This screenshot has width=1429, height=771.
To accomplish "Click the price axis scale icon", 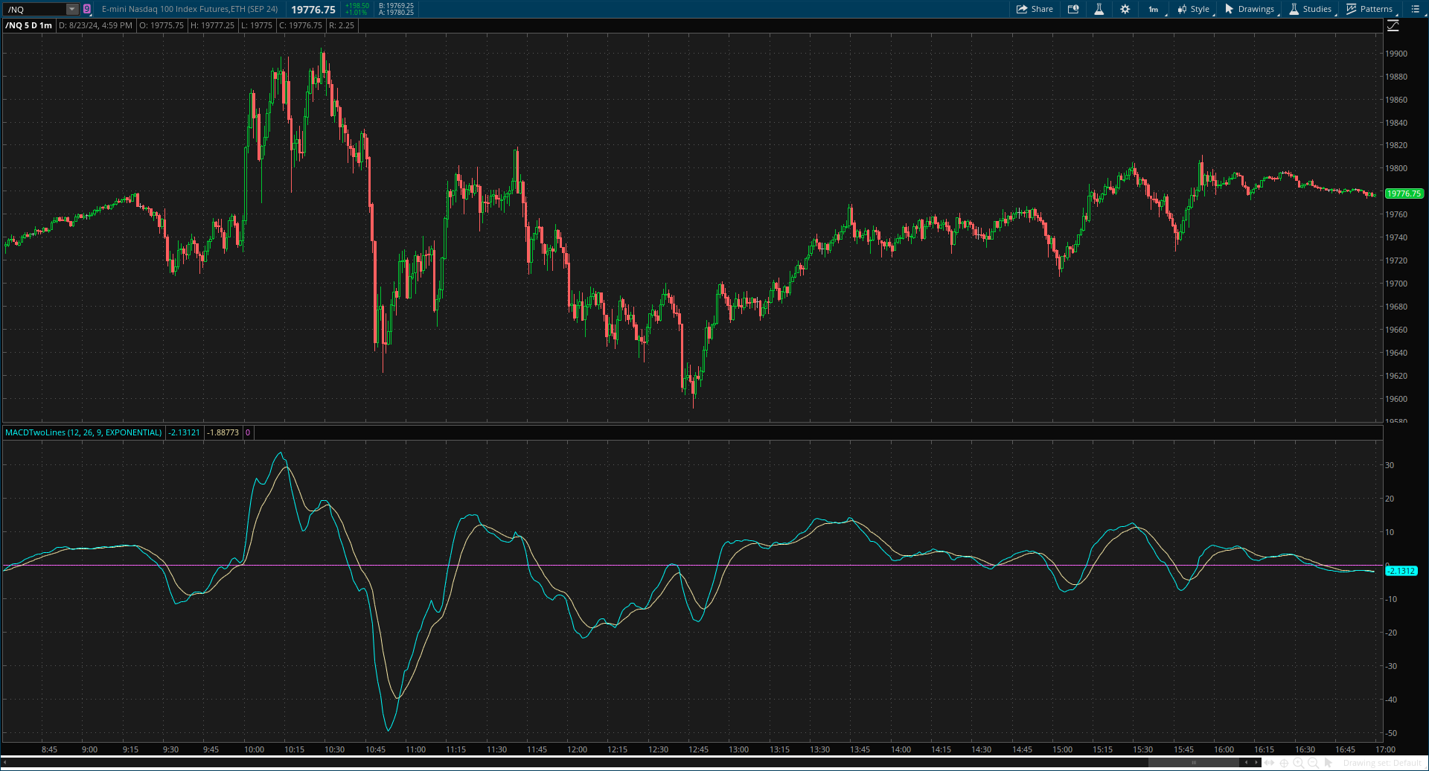I will click(1393, 25).
